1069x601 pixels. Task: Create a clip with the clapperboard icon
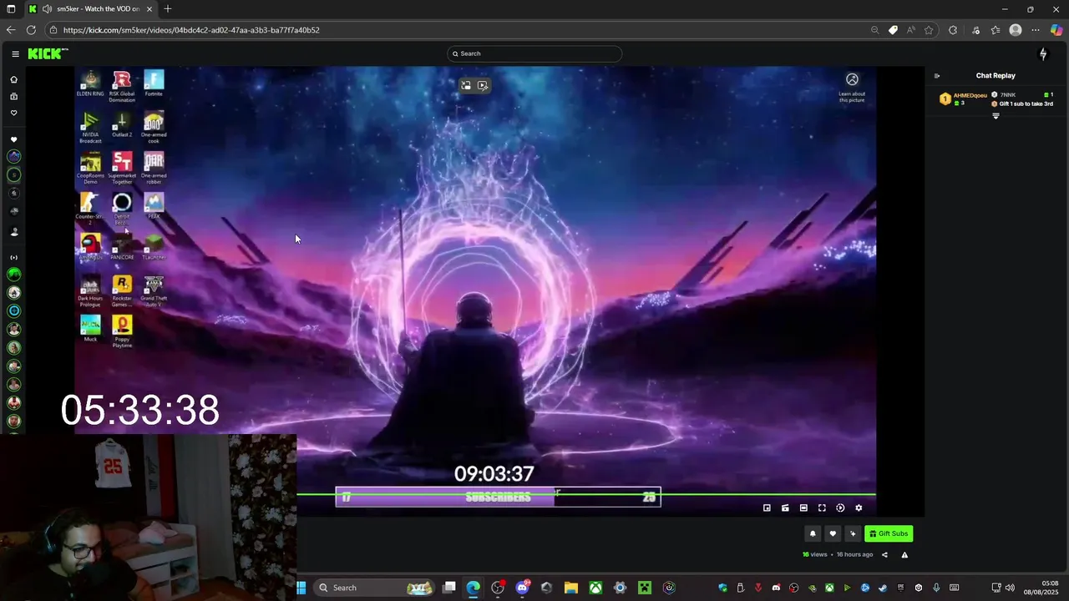pos(785,508)
